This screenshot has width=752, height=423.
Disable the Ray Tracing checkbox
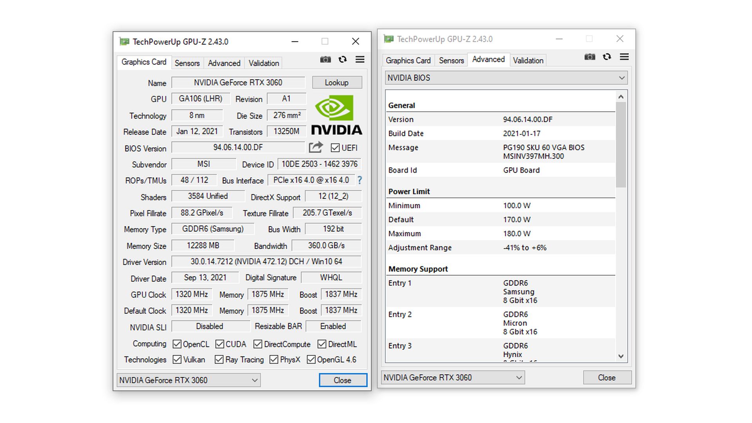[x=219, y=359]
